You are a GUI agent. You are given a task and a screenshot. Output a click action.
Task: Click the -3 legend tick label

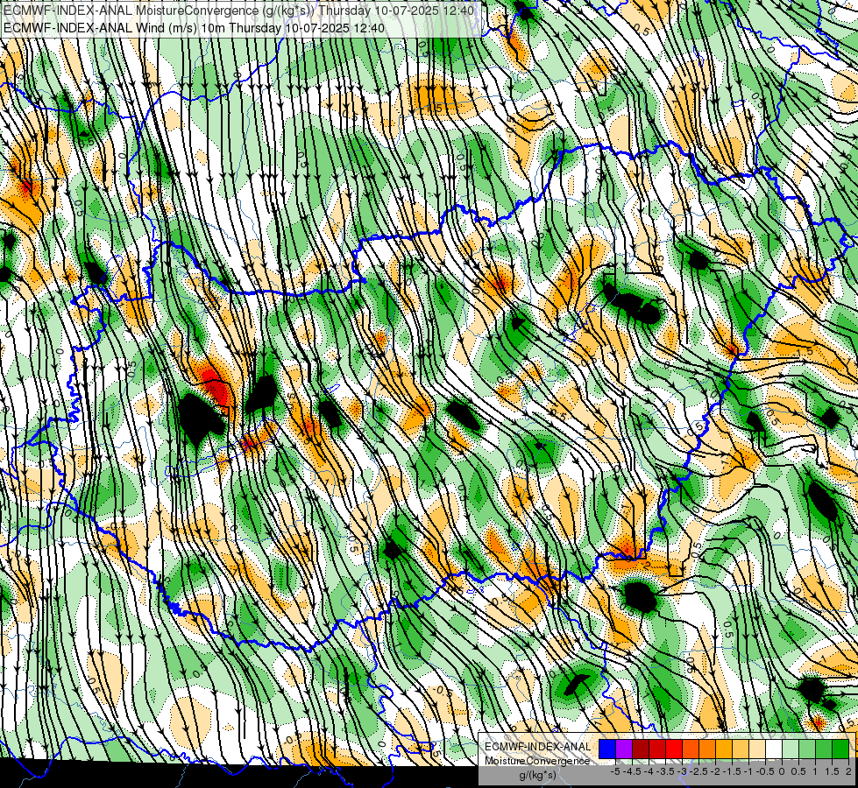point(683,771)
